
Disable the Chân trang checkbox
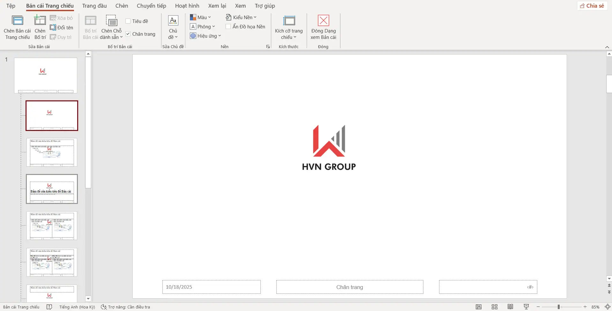click(x=128, y=33)
